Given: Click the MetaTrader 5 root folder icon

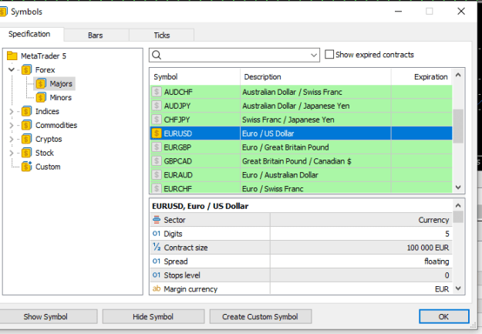Looking at the screenshot, I should [12, 56].
